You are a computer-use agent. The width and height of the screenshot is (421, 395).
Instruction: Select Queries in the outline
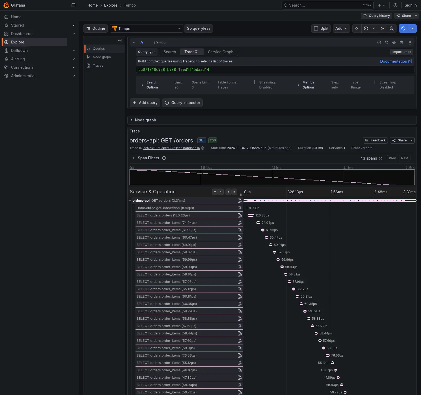pyautogui.click(x=105, y=49)
